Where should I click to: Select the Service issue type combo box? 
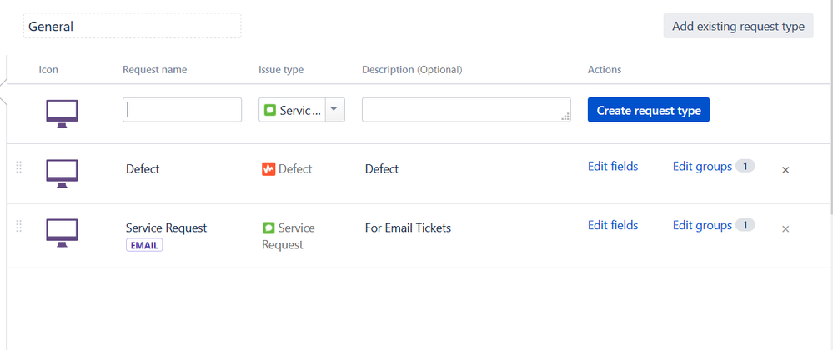pyautogui.click(x=302, y=110)
